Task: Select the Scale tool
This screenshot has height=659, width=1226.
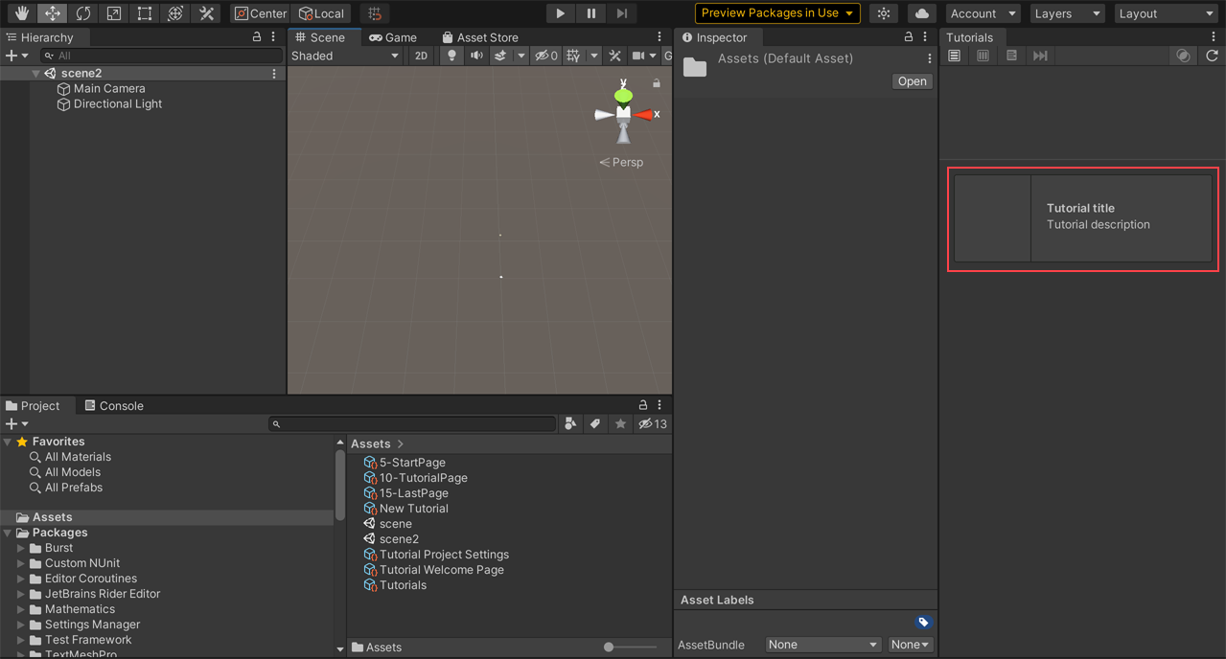Action: 114,13
